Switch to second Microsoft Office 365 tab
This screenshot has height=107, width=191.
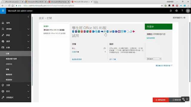click(36, 2)
